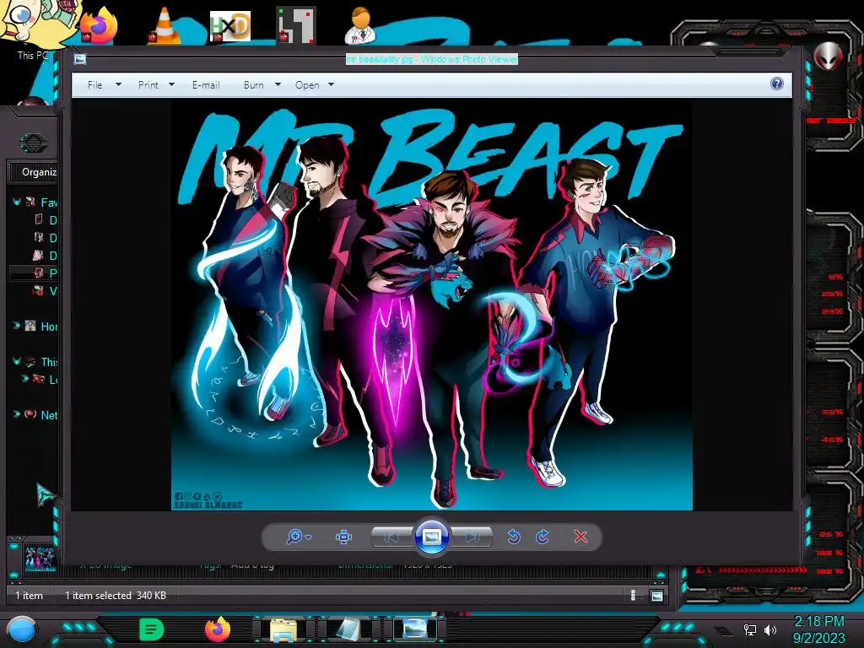Open the zoom level dropdown arrow

pyautogui.click(x=309, y=537)
